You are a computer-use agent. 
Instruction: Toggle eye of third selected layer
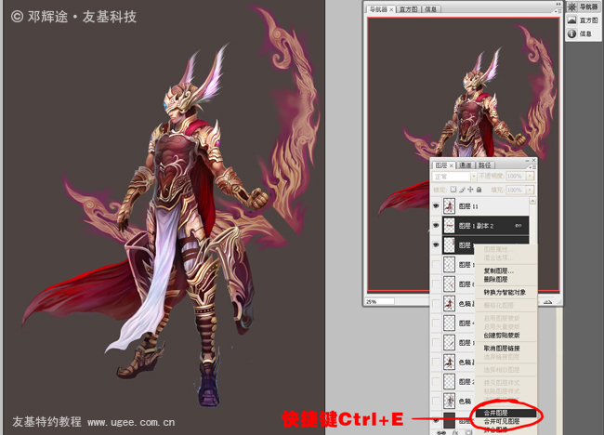tap(436, 245)
